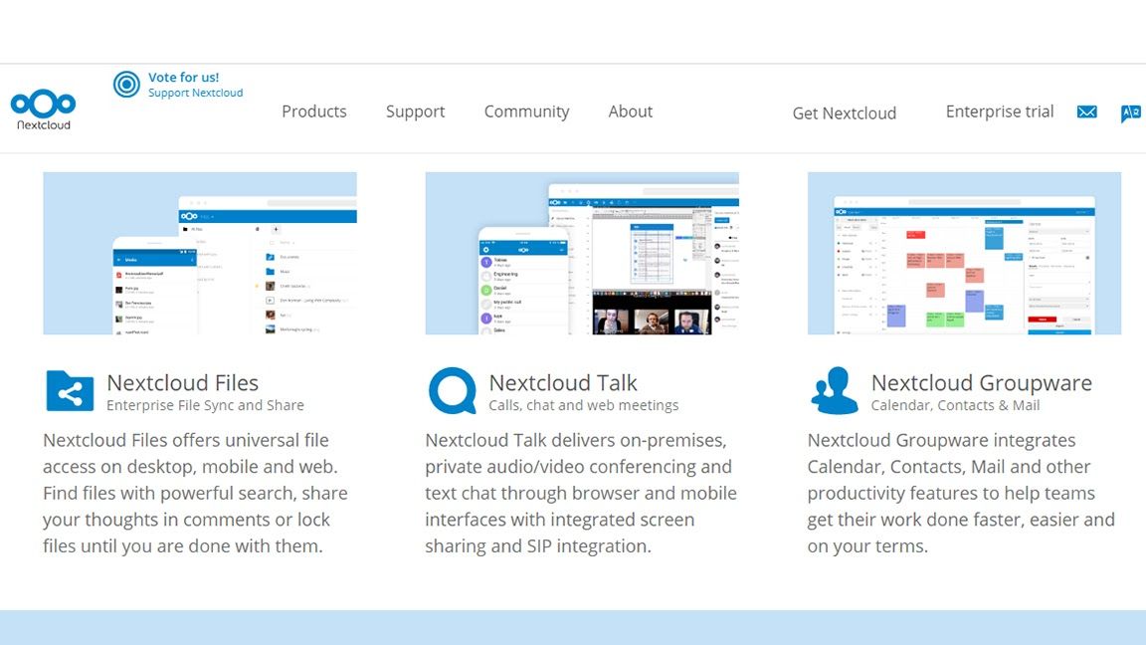This screenshot has width=1146, height=645.
Task: Open the Nextcloud Talk heading
Action: tap(563, 382)
